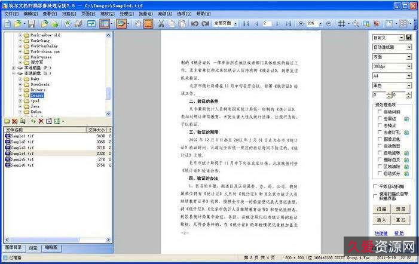Viewport: 419px width, 264px height.
Task: Click the zoom in round icon
Action: click(x=301, y=24)
